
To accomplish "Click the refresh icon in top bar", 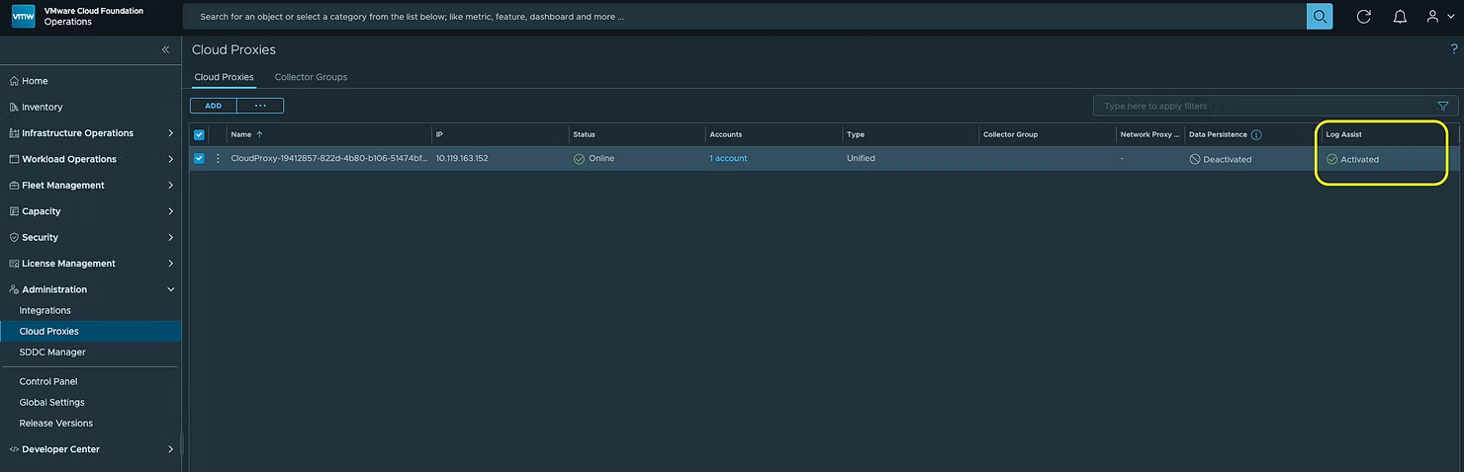I will point(1363,17).
